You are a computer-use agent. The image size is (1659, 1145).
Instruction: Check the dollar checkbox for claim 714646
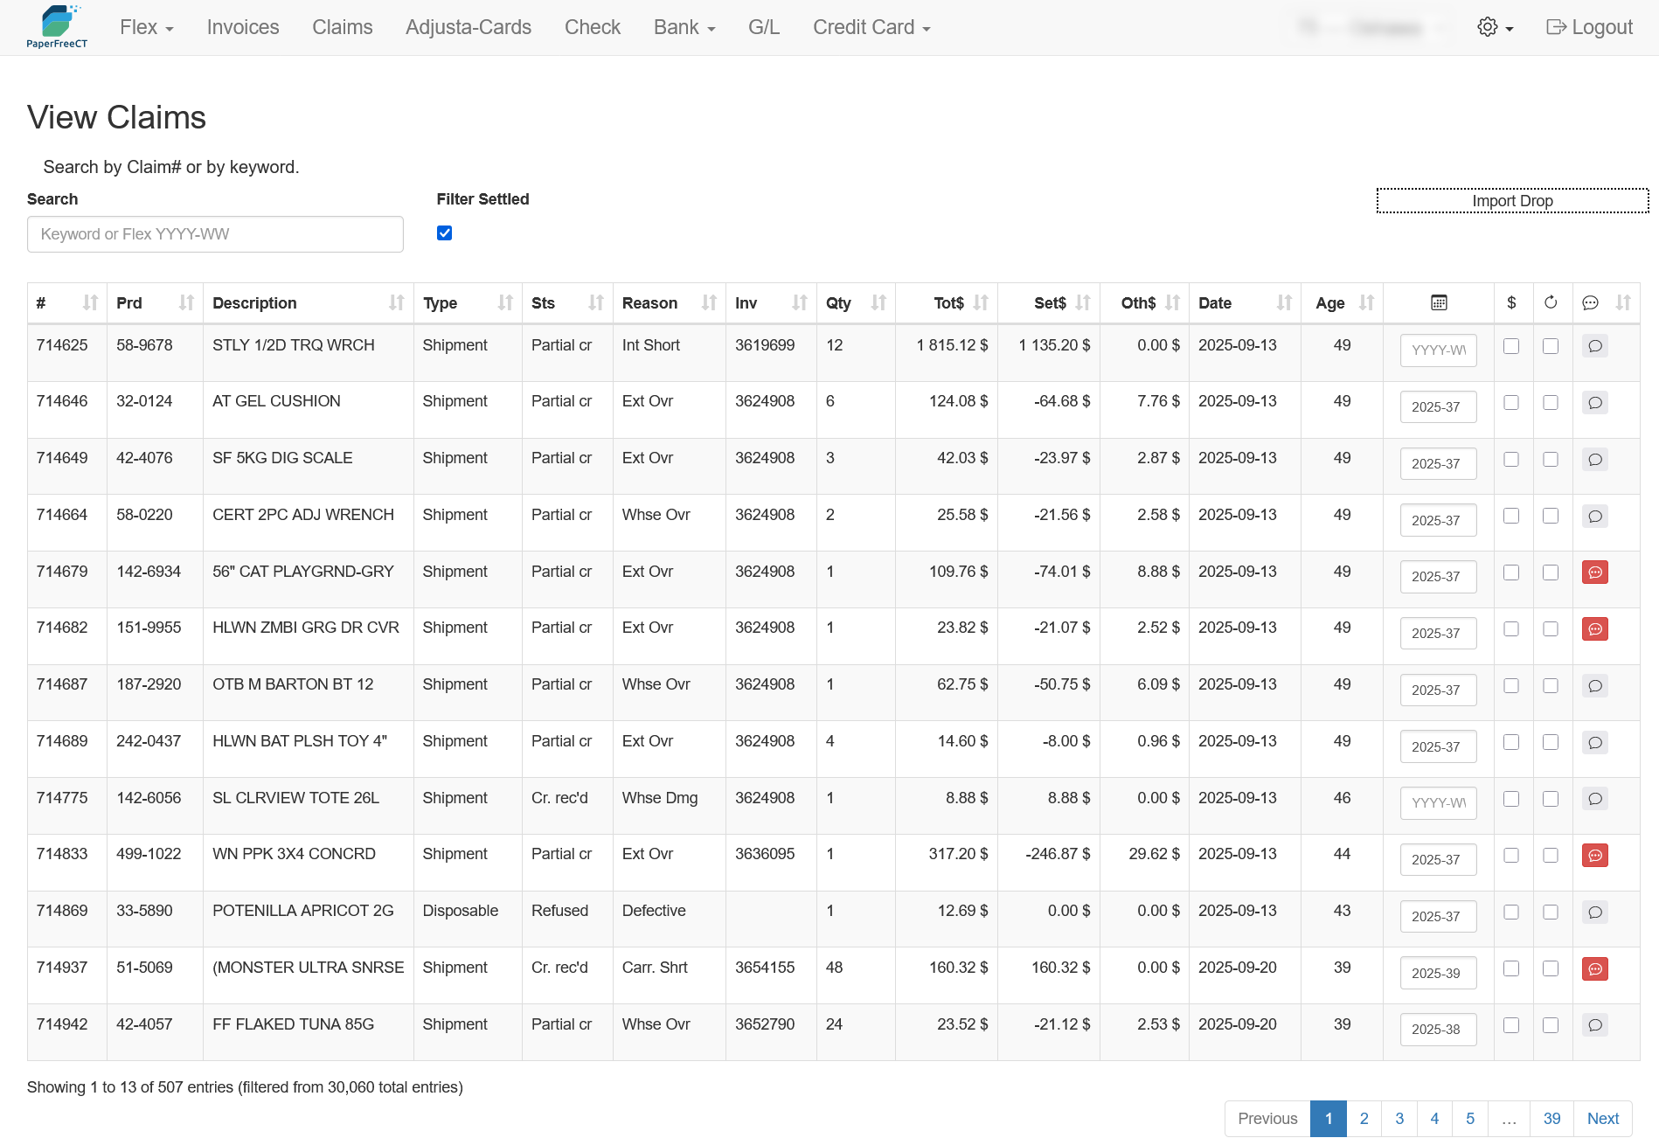[1510, 403]
